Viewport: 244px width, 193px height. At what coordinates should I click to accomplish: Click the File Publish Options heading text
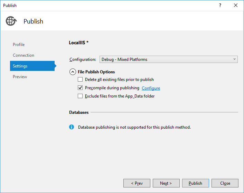(x=96, y=72)
